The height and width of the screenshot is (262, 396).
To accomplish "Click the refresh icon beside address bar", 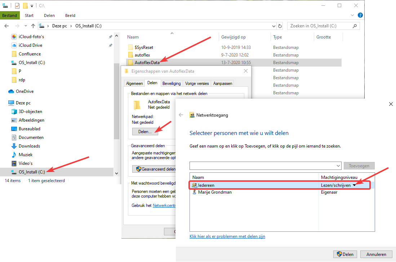I will click(280, 26).
